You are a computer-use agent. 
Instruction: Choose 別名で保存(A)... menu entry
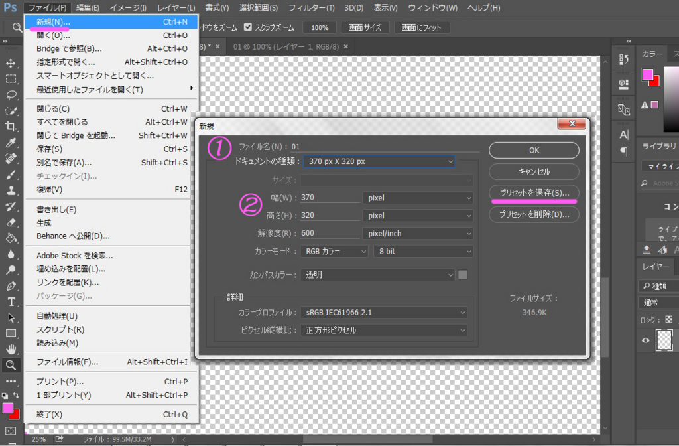click(111, 163)
